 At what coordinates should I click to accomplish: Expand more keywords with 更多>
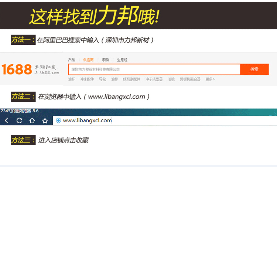coord(210,79)
